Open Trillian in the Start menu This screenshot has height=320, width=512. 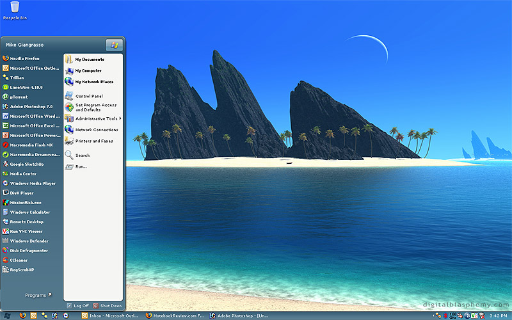[x=13, y=77]
